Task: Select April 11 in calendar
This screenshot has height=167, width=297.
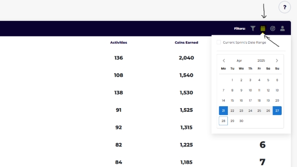Action: tap(259, 90)
